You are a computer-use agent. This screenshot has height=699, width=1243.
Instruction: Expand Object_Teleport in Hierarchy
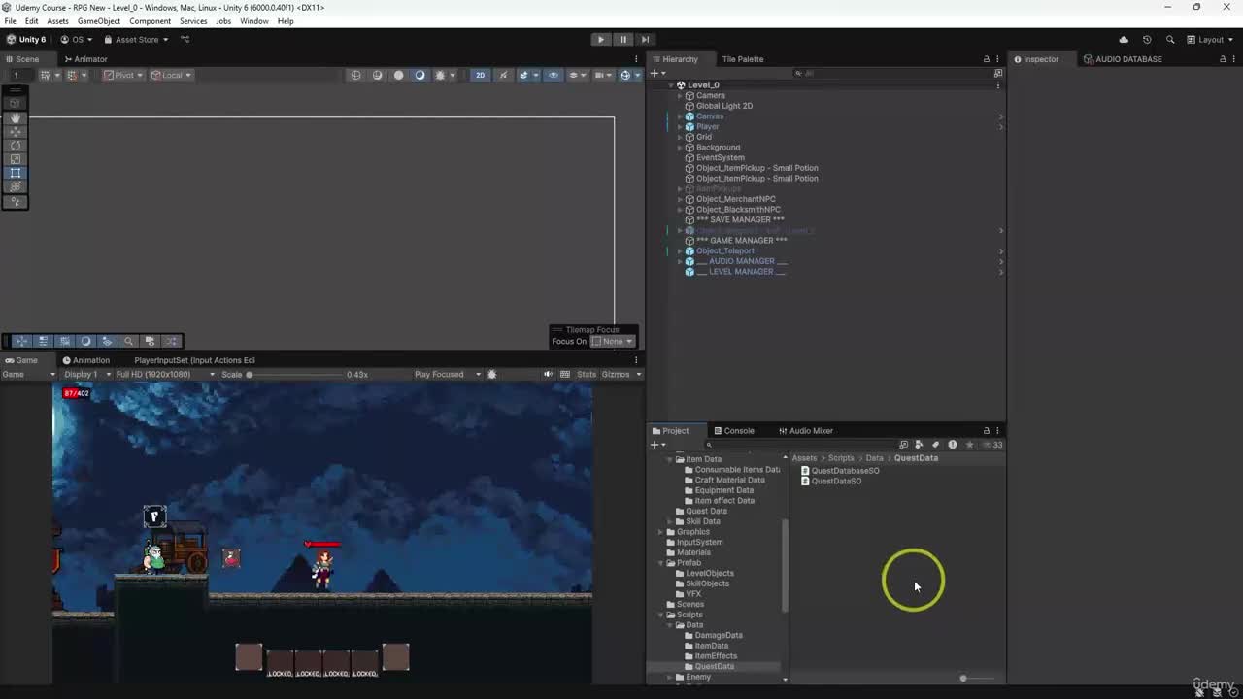[x=680, y=251]
